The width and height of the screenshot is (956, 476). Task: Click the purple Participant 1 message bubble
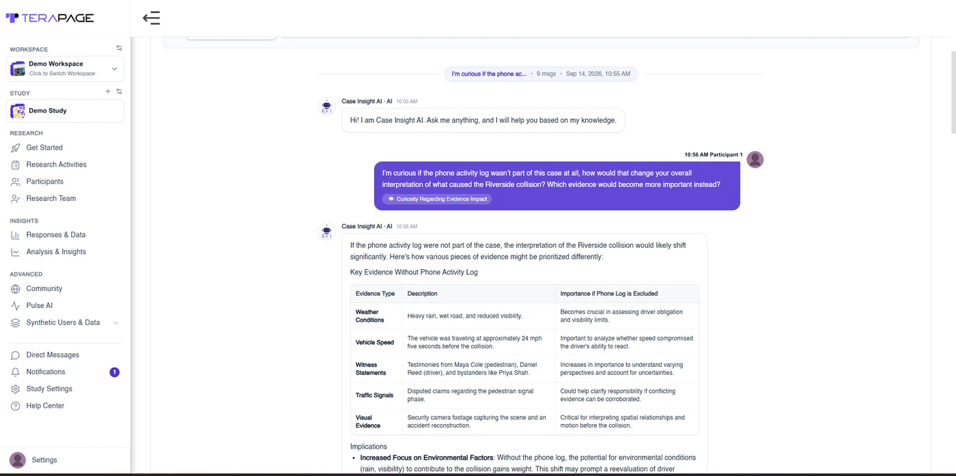[557, 186]
